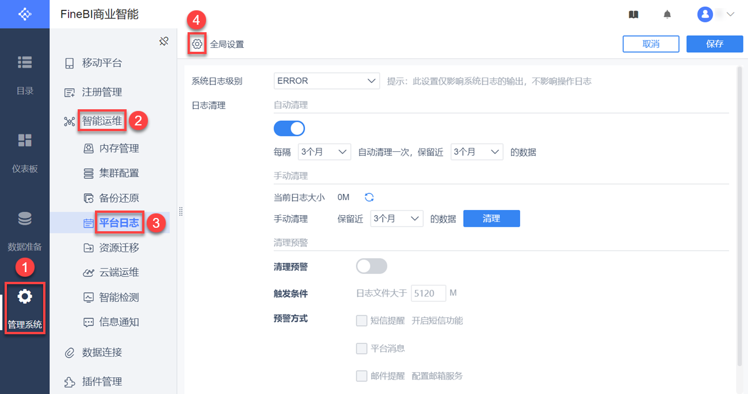
Task: Enable the 清理预警 cleanup warning switch
Action: coord(372,266)
